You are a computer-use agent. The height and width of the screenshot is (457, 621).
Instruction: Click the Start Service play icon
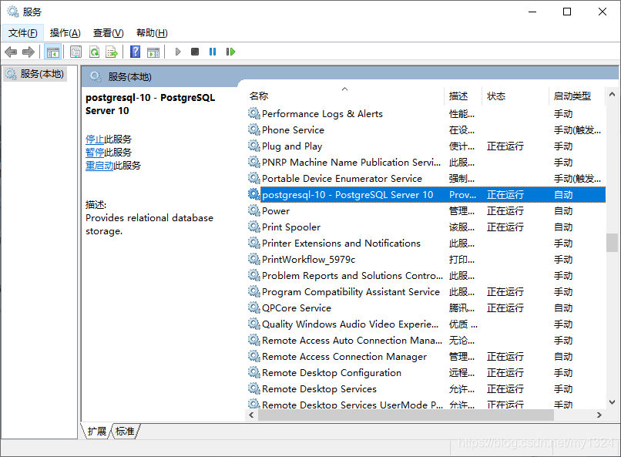(178, 52)
